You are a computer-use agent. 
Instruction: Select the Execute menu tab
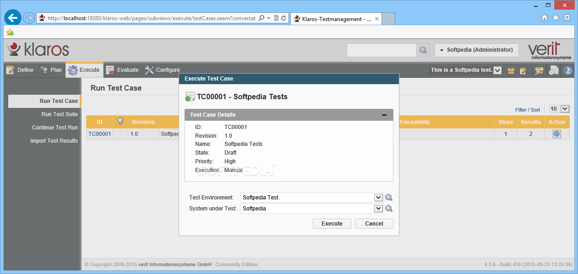pyautogui.click(x=84, y=70)
